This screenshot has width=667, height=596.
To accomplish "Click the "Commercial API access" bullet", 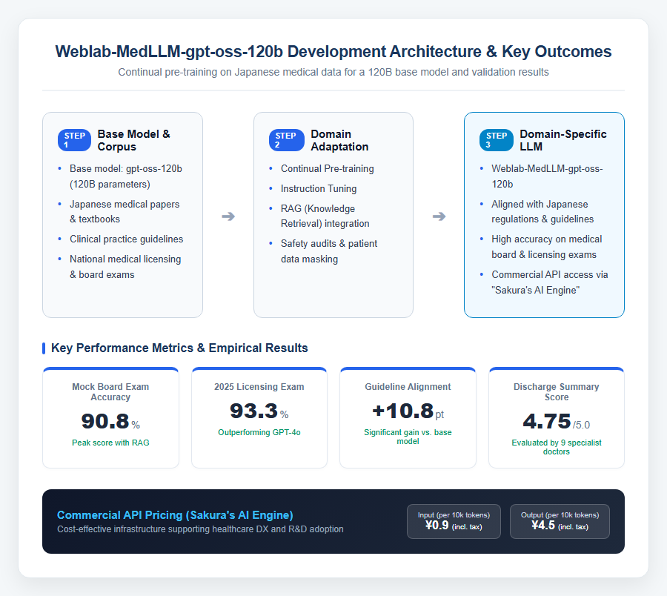I will pyautogui.click(x=550, y=282).
